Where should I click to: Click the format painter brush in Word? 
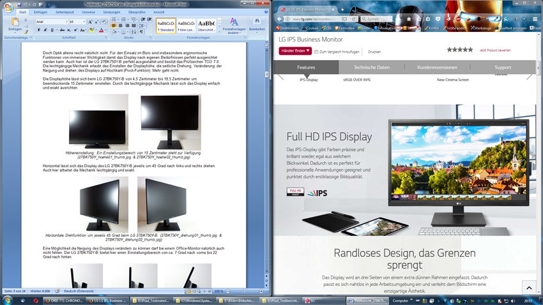point(26,32)
